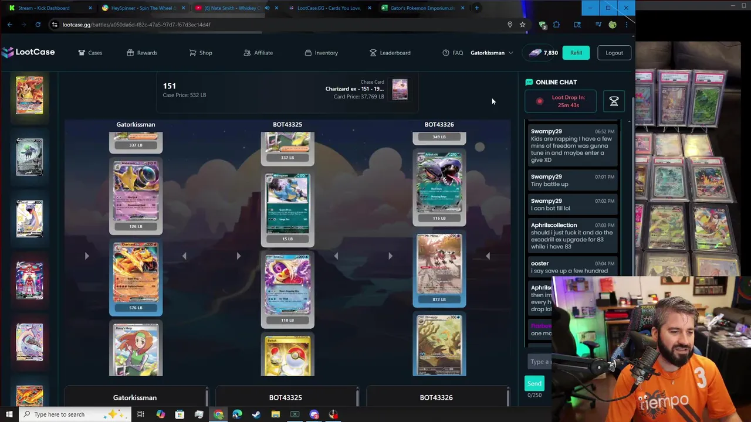The width and height of the screenshot is (751, 422).
Task: Open Microsoft Store from the taskbar
Action: 180,414
